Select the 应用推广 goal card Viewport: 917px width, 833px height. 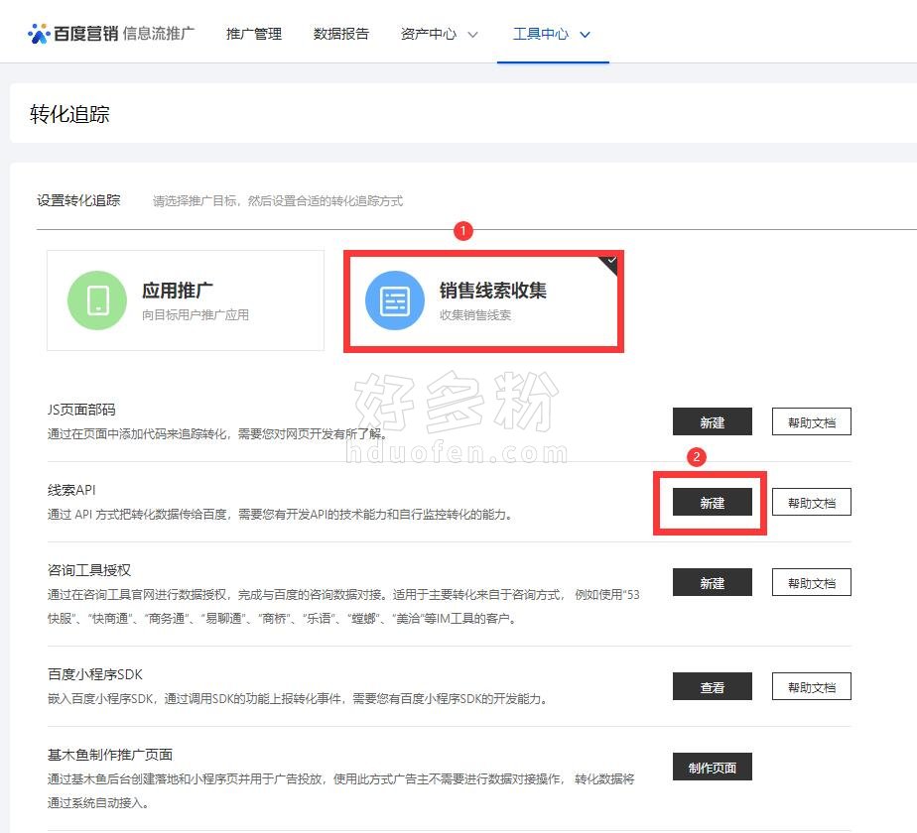click(186, 300)
